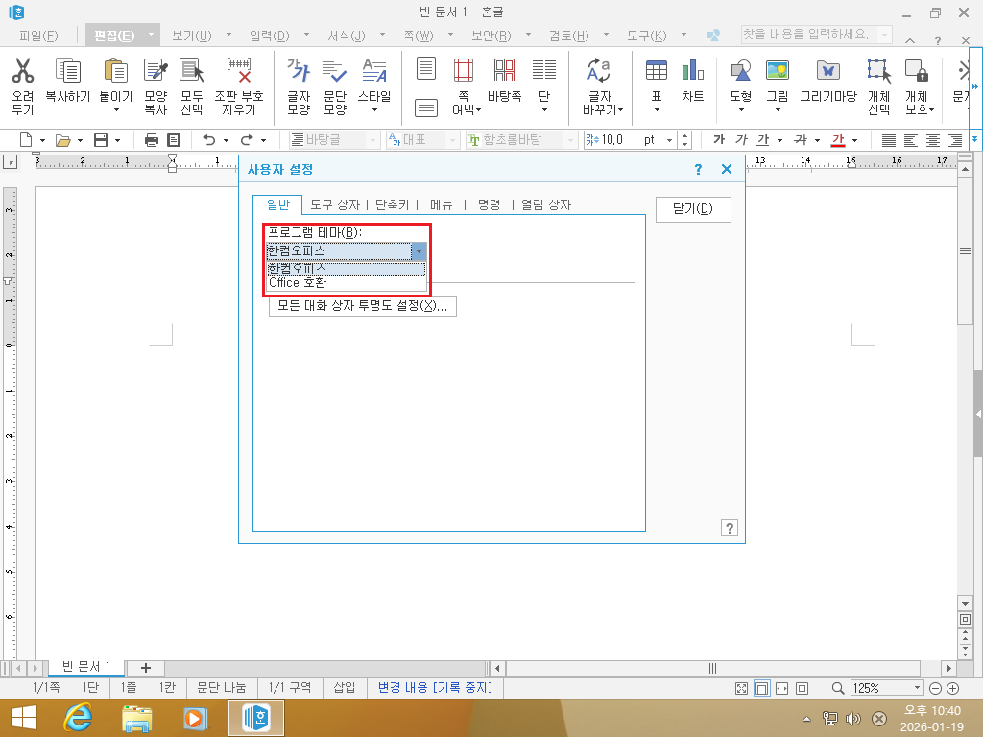Screen dimensions: 983x737
Task: Click the print icon in the quick toolbar
Action: [151, 139]
